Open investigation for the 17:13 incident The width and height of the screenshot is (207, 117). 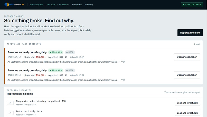[x=187, y=57]
